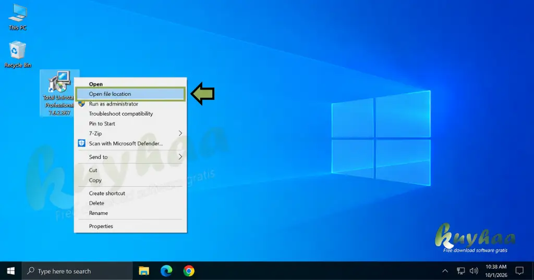The image size is (534, 280).
Task: Open the network status tray icon
Action: [x=460, y=271]
